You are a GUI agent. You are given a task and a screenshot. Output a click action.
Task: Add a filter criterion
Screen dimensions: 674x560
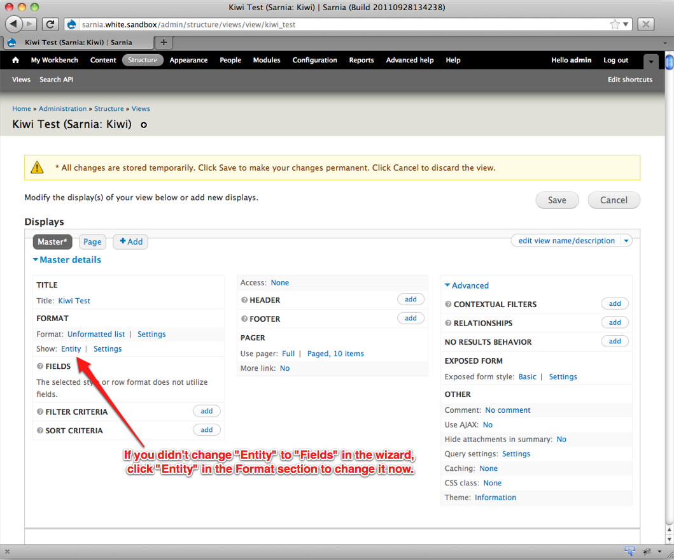(x=206, y=411)
